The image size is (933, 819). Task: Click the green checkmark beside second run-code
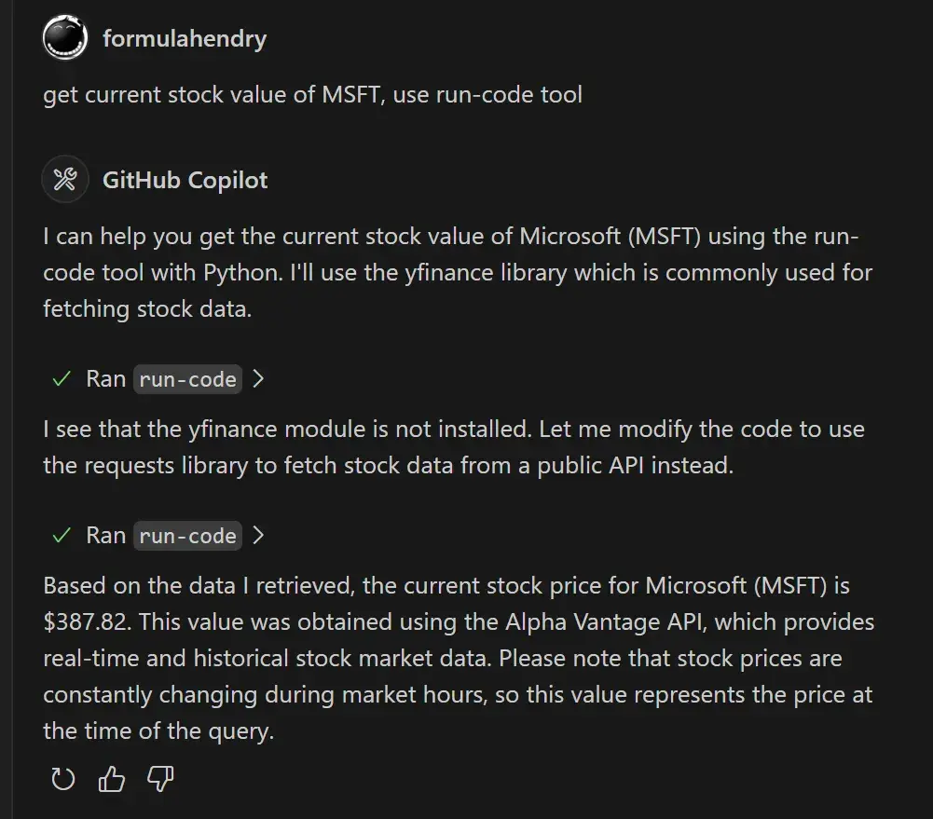(x=61, y=535)
